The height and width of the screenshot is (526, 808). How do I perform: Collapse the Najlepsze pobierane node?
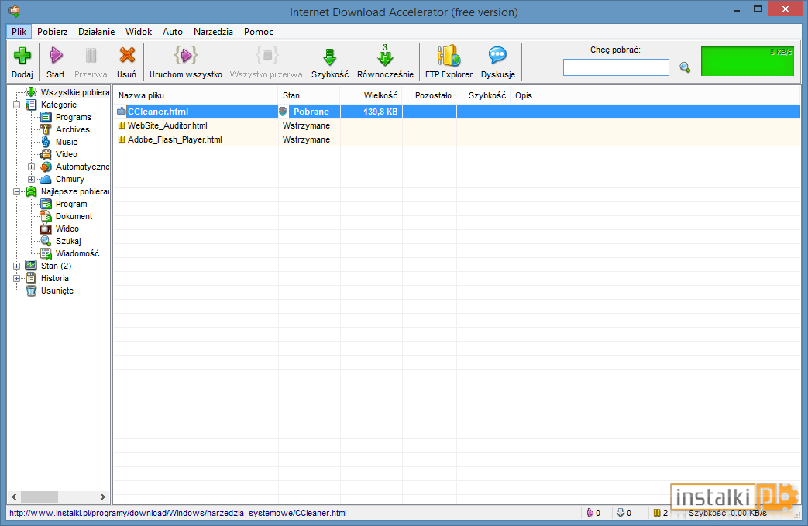(17, 191)
